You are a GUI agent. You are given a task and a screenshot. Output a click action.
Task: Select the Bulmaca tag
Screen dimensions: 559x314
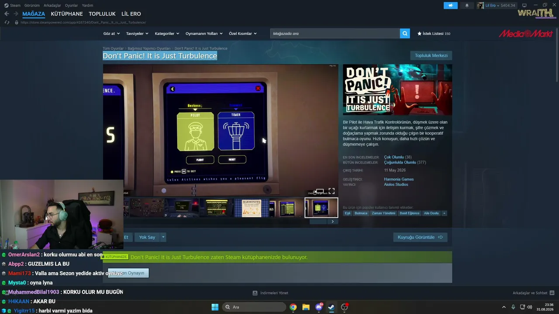click(x=361, y=213)
